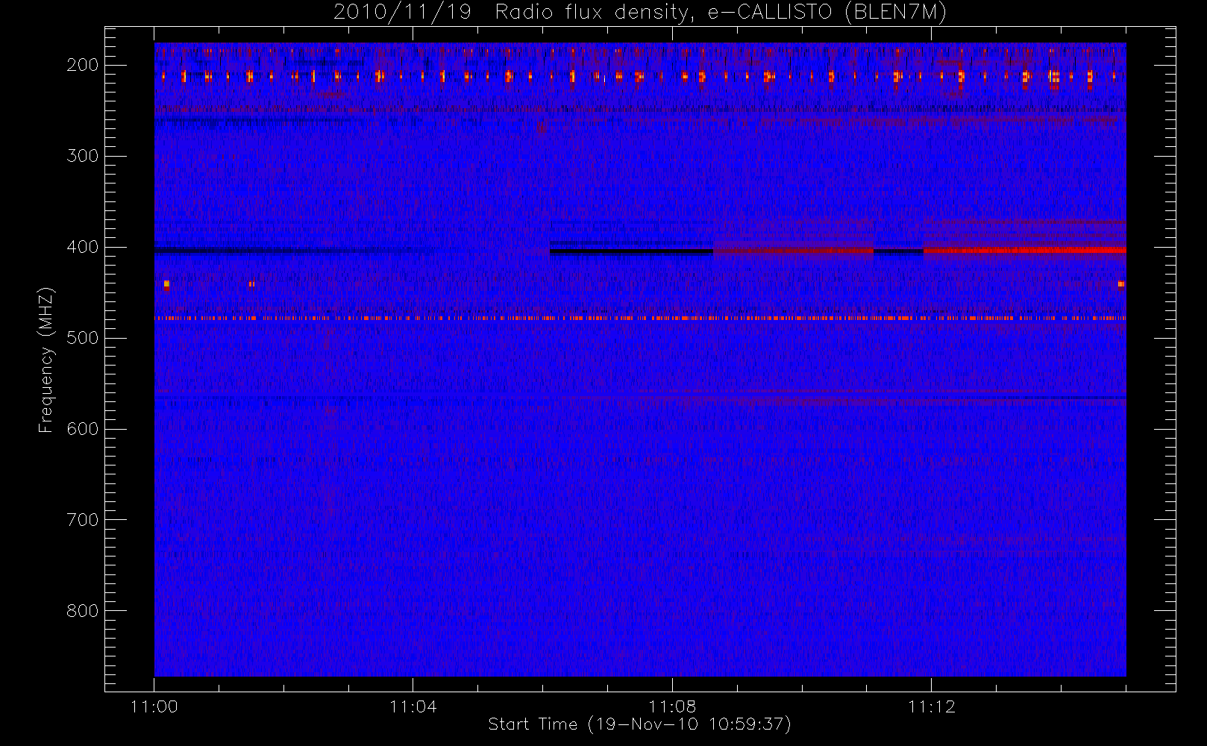The height and width of the screenshot is (746, 1207).
Task: Click the plot title text at top
Action: tap(639, 12)
